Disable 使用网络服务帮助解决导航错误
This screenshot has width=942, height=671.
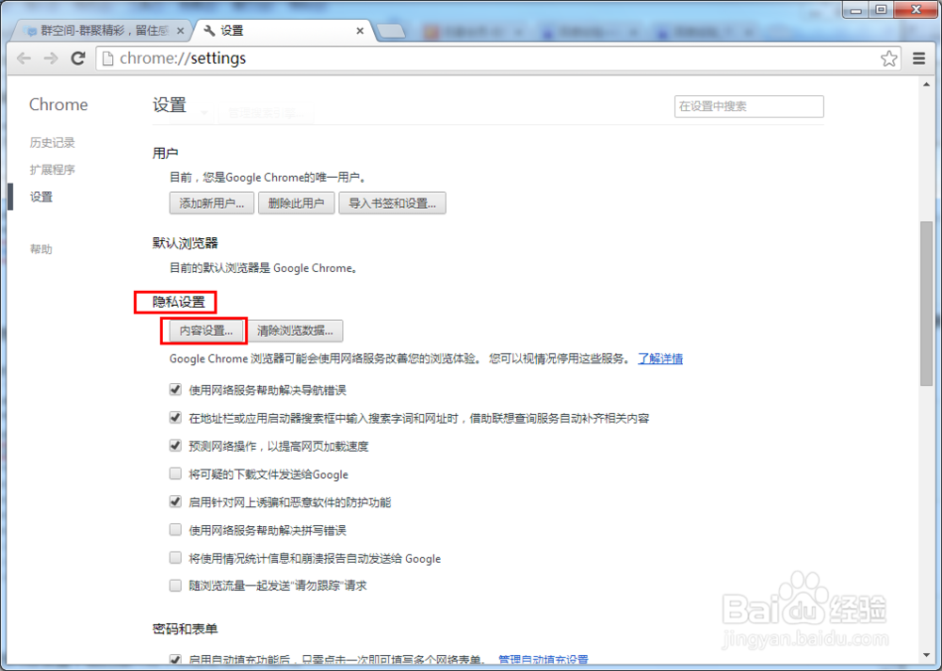(175, 389)
